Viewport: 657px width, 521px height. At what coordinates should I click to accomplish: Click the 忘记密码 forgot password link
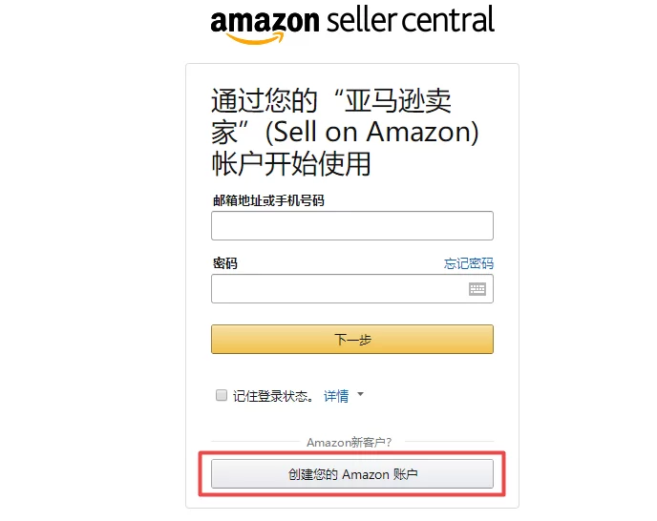tap(469, 263)
